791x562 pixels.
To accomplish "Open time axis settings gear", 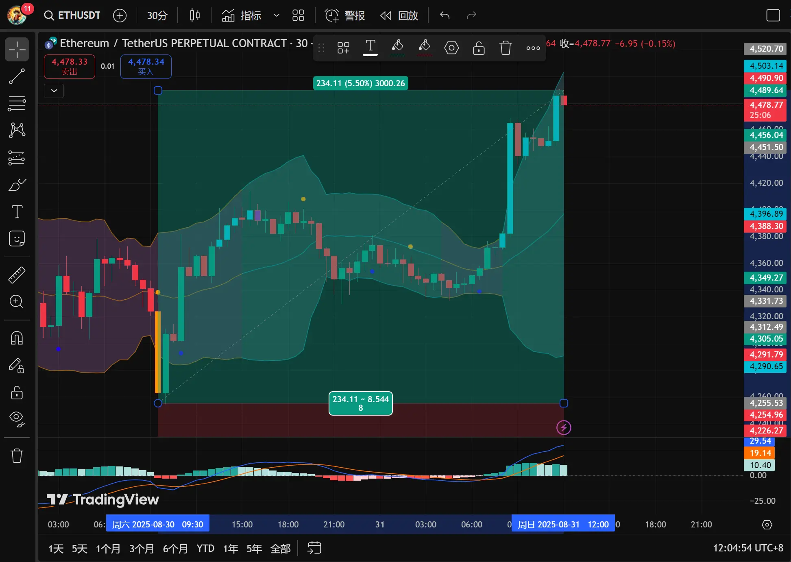I will pyautogui.click(x=767, y=525).
